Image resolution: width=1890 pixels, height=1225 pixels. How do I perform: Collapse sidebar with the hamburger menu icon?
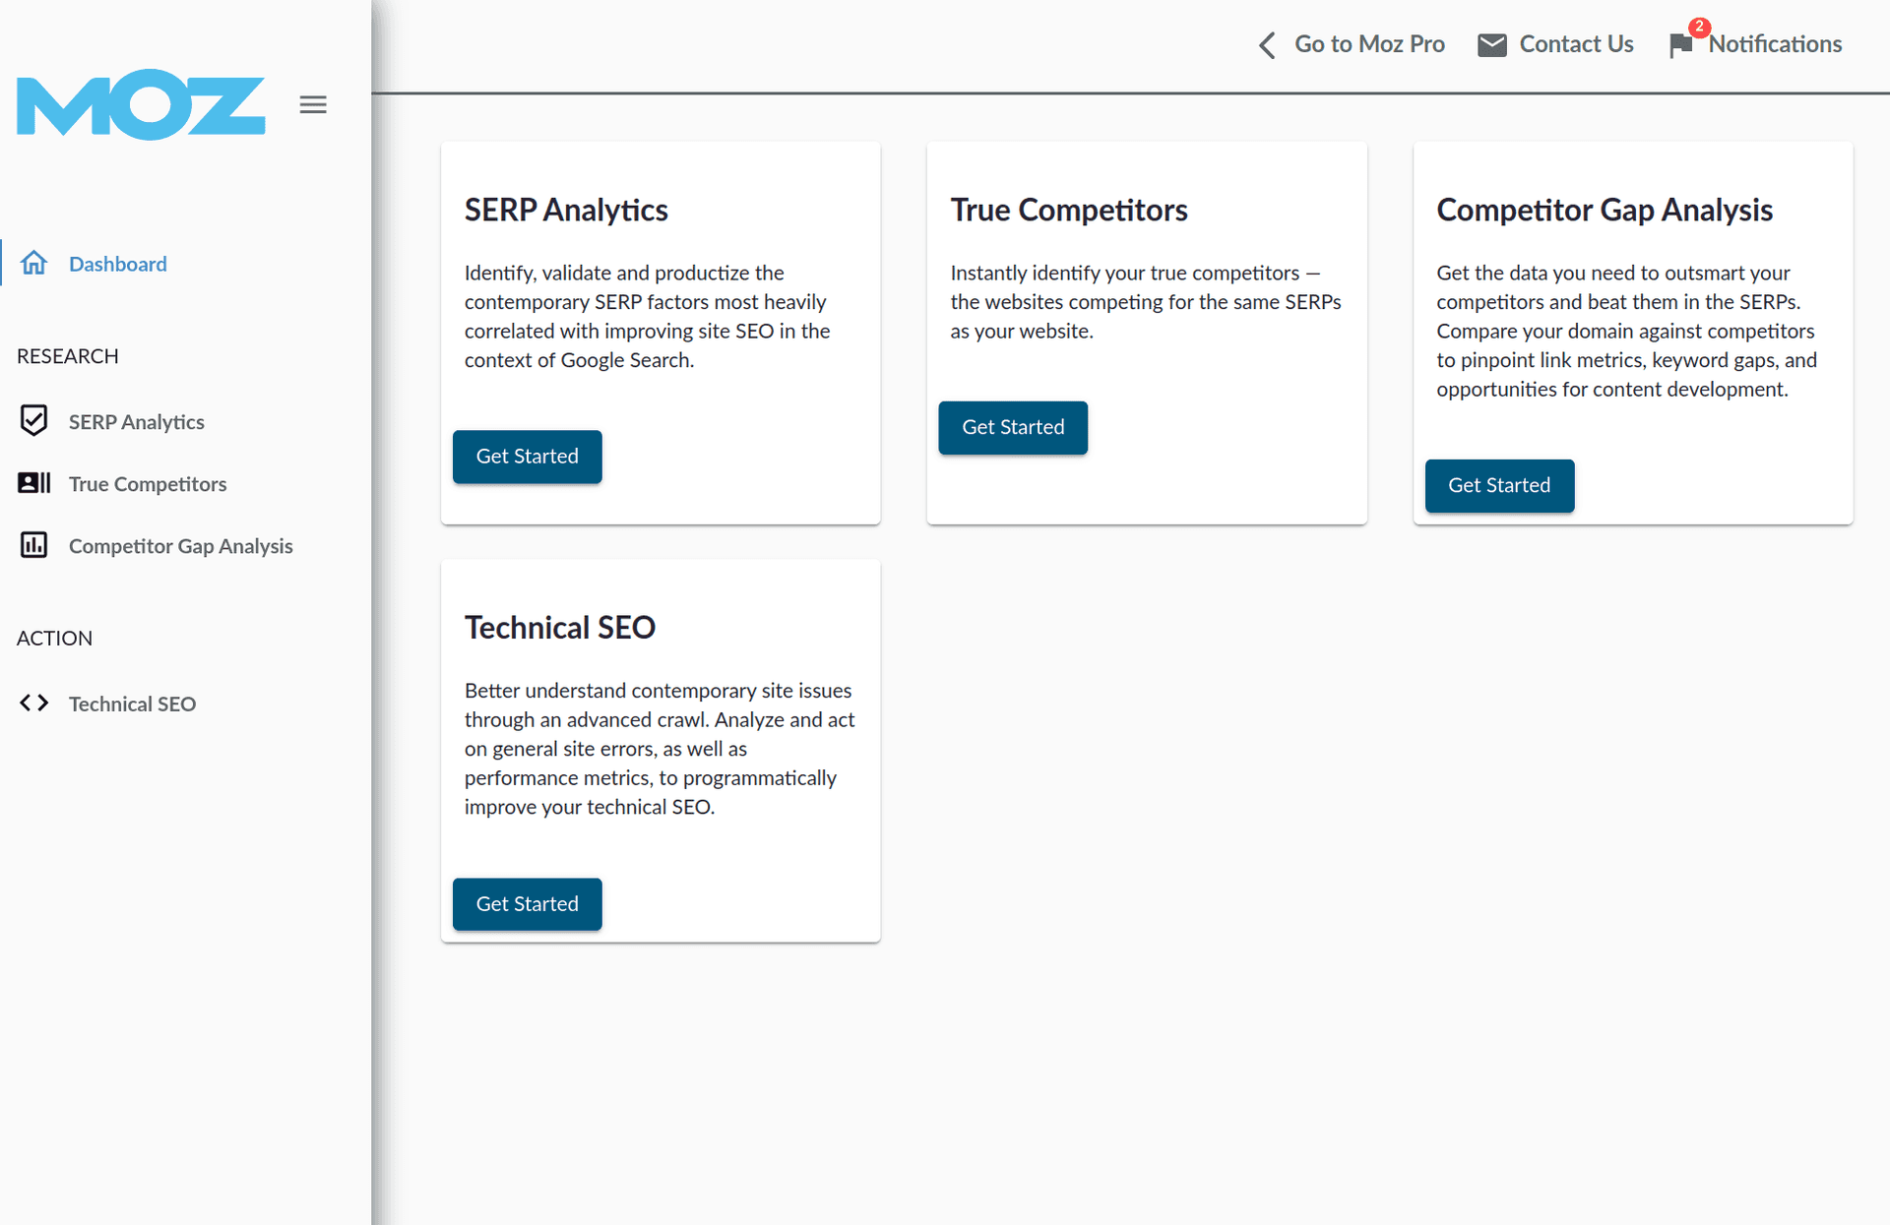313,104
